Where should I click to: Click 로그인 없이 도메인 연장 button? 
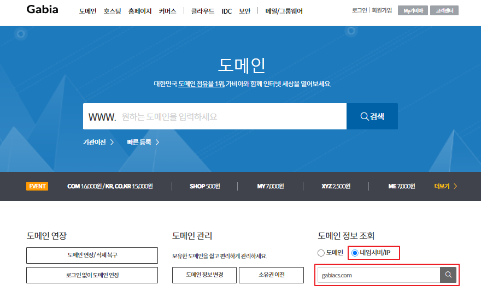point(92,275)
